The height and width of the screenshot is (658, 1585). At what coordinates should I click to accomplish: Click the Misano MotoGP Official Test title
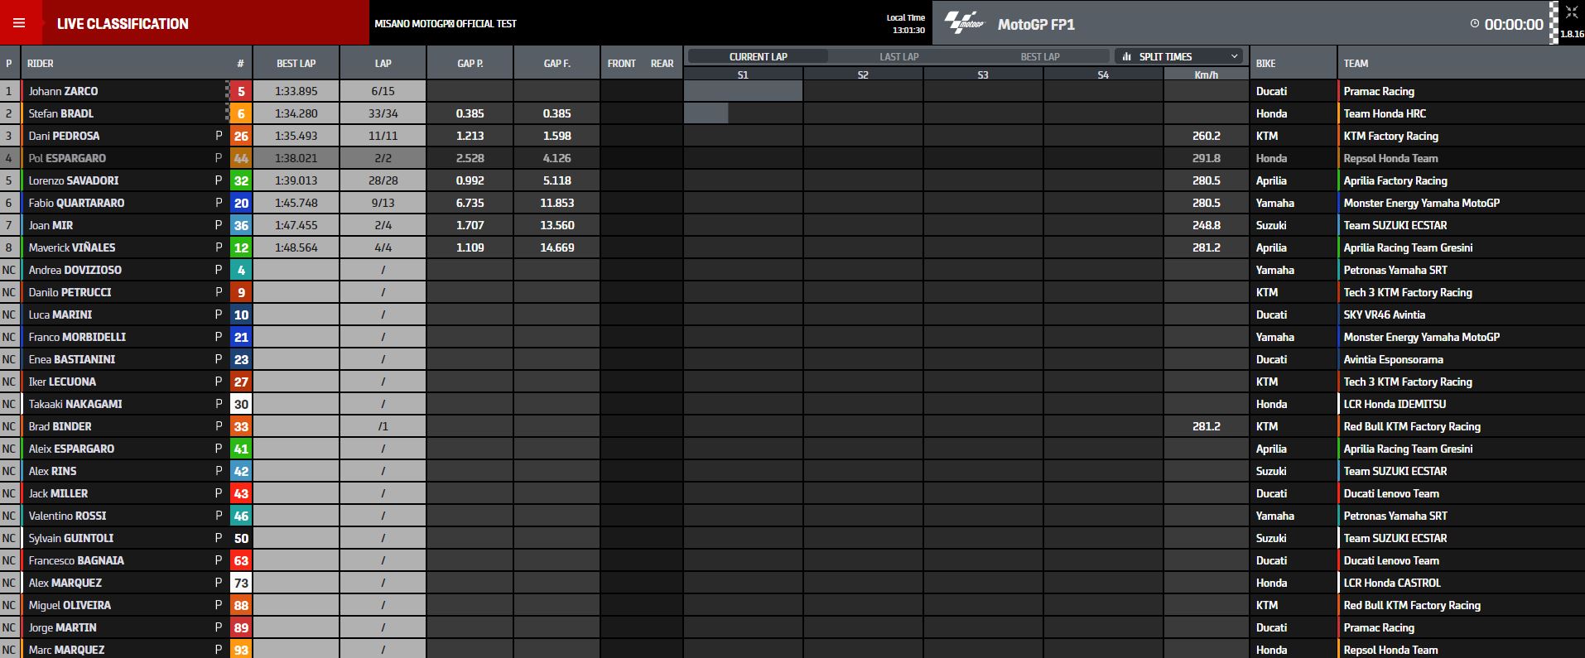[446, 24]
